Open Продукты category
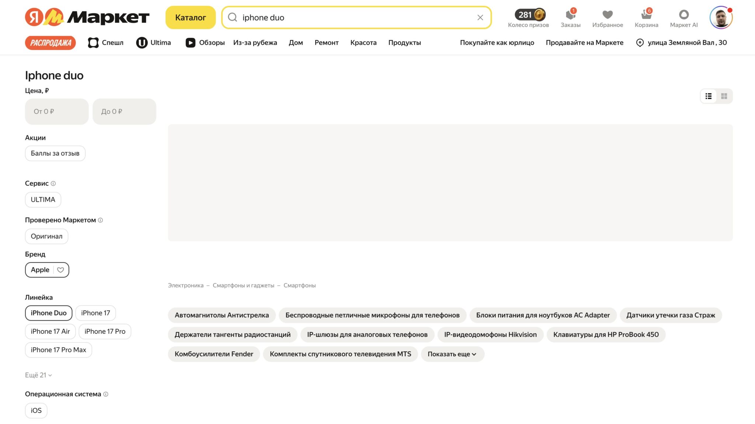755x424 pixels. click(x=404, y=43)
